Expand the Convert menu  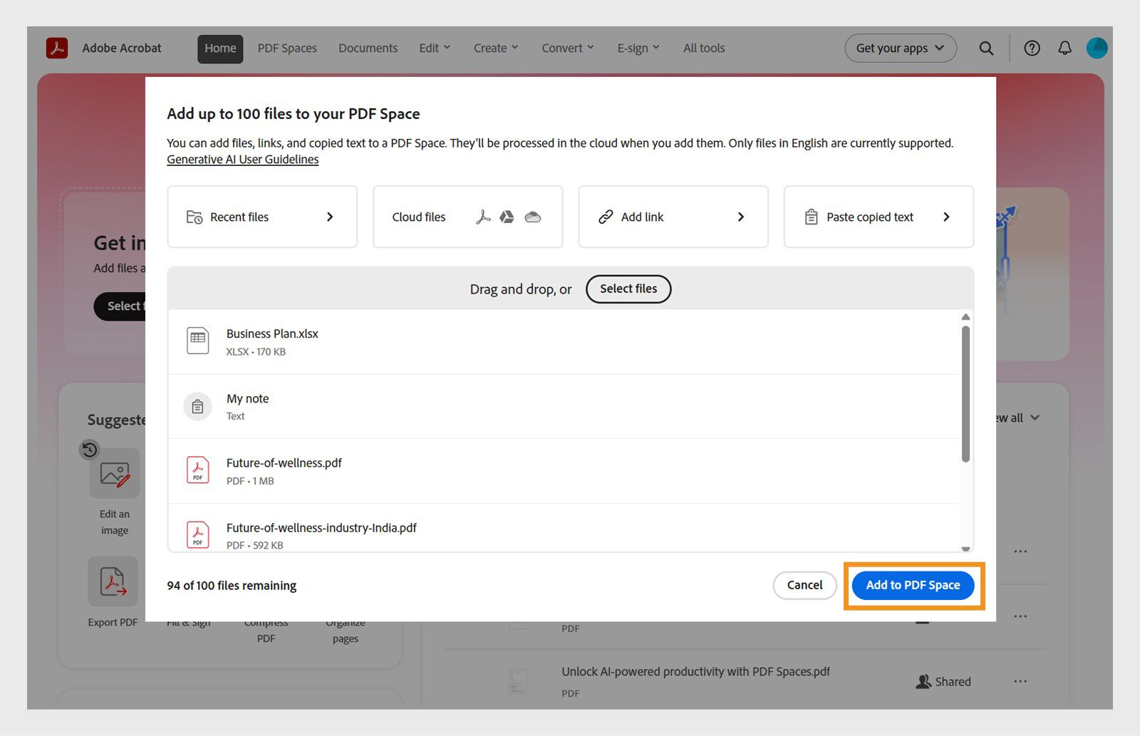coord(567,48)
